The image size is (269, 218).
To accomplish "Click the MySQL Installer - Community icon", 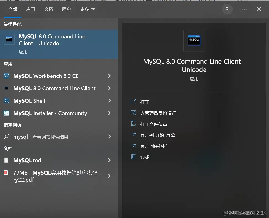I will 6,113.
